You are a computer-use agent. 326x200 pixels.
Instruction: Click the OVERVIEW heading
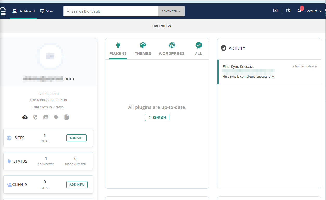click(x=162, y=26)
